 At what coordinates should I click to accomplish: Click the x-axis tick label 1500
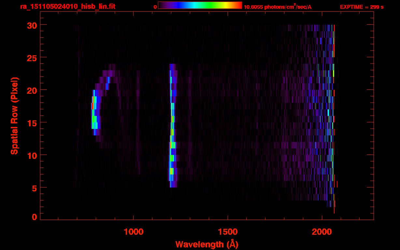(228, 232)
